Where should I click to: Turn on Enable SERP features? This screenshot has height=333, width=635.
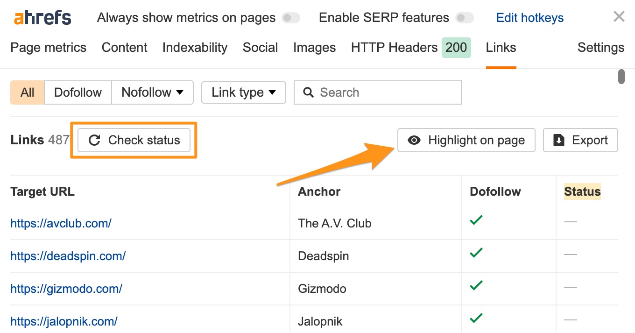coord(465,17)
